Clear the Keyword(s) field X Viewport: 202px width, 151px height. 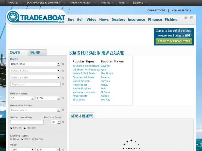[x=63, y=84]
